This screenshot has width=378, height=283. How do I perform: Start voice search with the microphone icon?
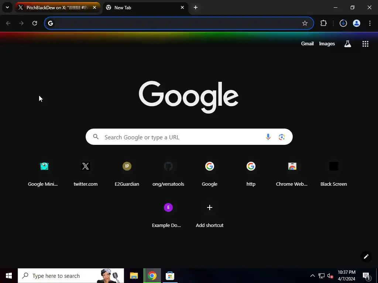tap(268, 137)
